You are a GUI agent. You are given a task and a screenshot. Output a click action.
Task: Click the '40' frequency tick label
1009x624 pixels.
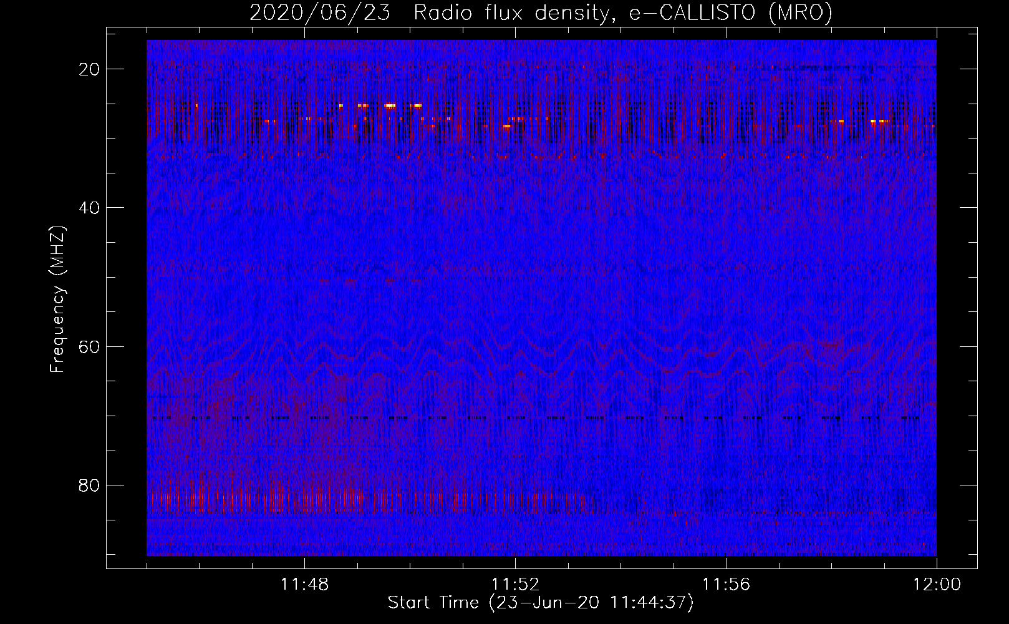(x=90, y=208)
